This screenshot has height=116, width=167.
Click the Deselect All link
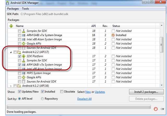click(x=85, y=99)
